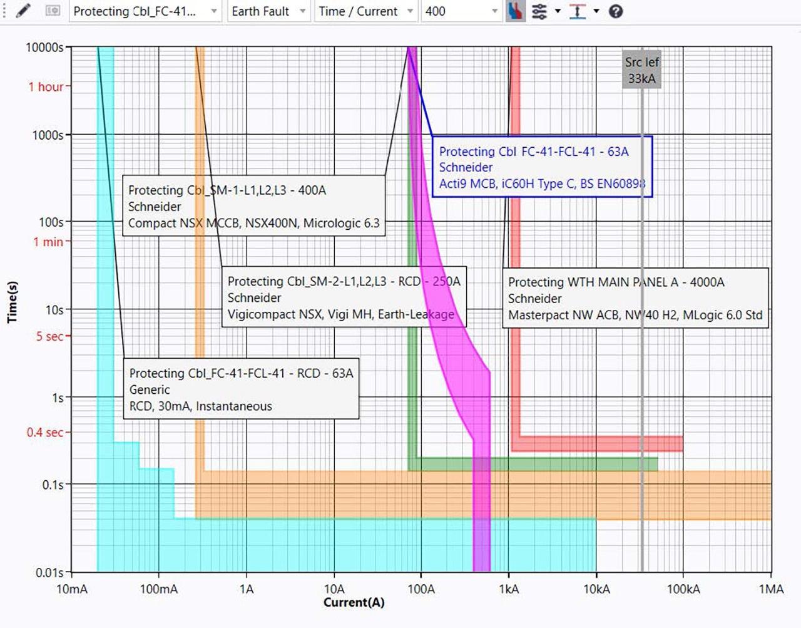Expand the arrow beside the measurement icon

coord(596,11)
